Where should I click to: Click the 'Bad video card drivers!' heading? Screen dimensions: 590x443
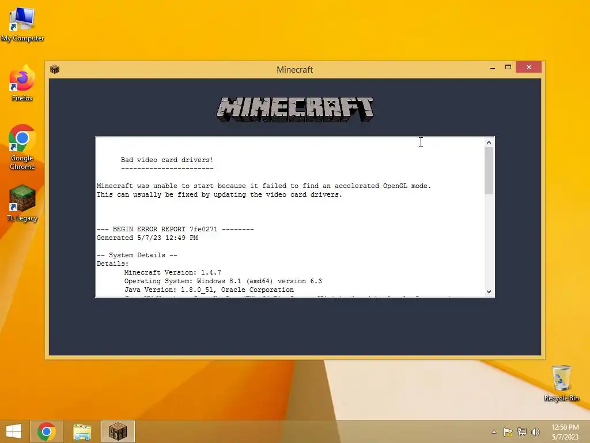tap(167, 160)
